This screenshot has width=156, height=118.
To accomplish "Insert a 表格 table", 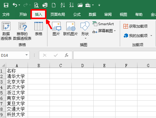I will [x=39, y=29].
